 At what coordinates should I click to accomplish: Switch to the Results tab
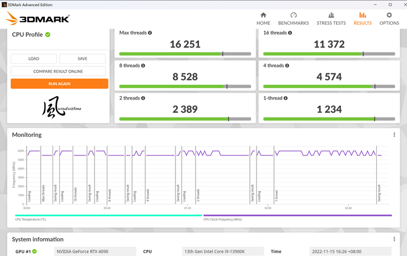pyautogui.click(x=362, y=18)
